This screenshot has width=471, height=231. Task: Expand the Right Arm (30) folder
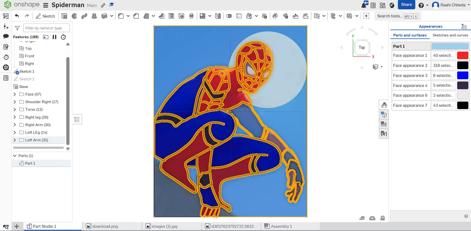coord(15,125)
